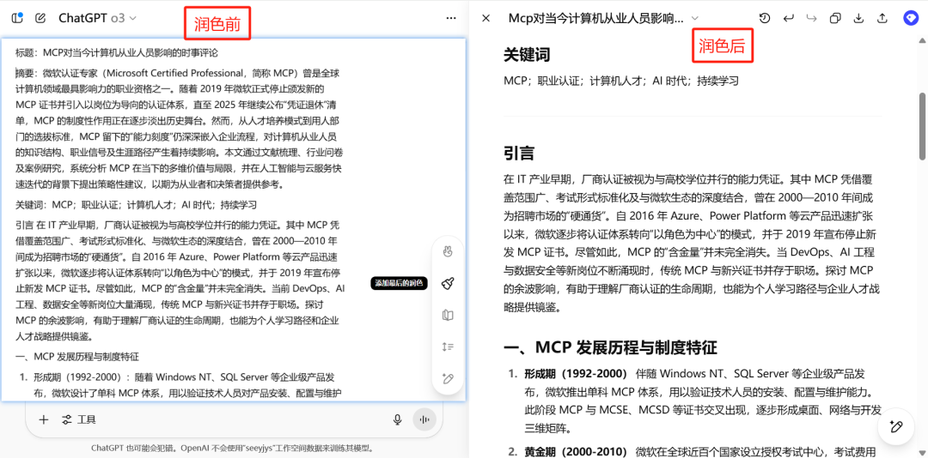Start voice mode with waveform button

point(424,419)
